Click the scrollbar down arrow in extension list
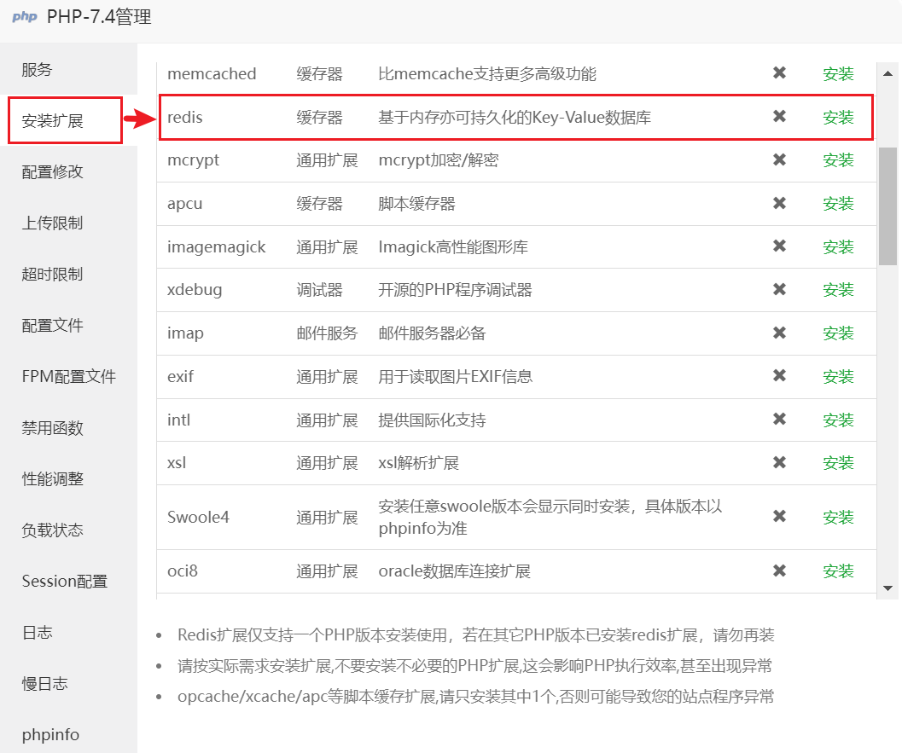Screen dimensions: 902x753 click(887, 588)
